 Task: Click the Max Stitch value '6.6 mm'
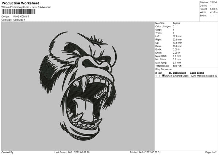click(x=177, y=56)
